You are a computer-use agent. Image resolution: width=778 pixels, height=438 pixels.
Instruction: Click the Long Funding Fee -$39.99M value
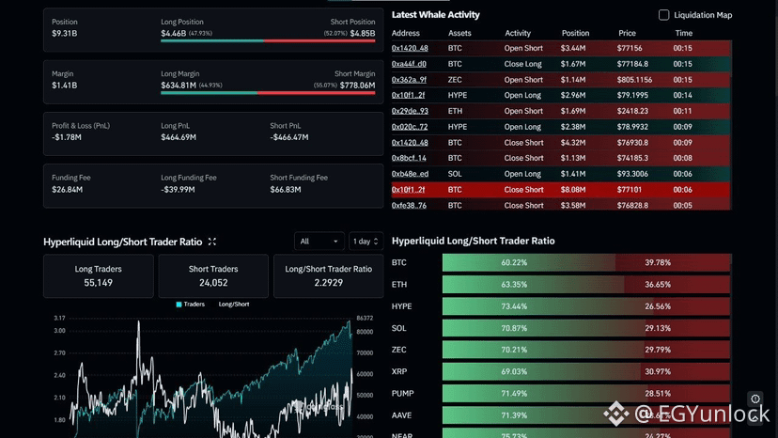178,190
